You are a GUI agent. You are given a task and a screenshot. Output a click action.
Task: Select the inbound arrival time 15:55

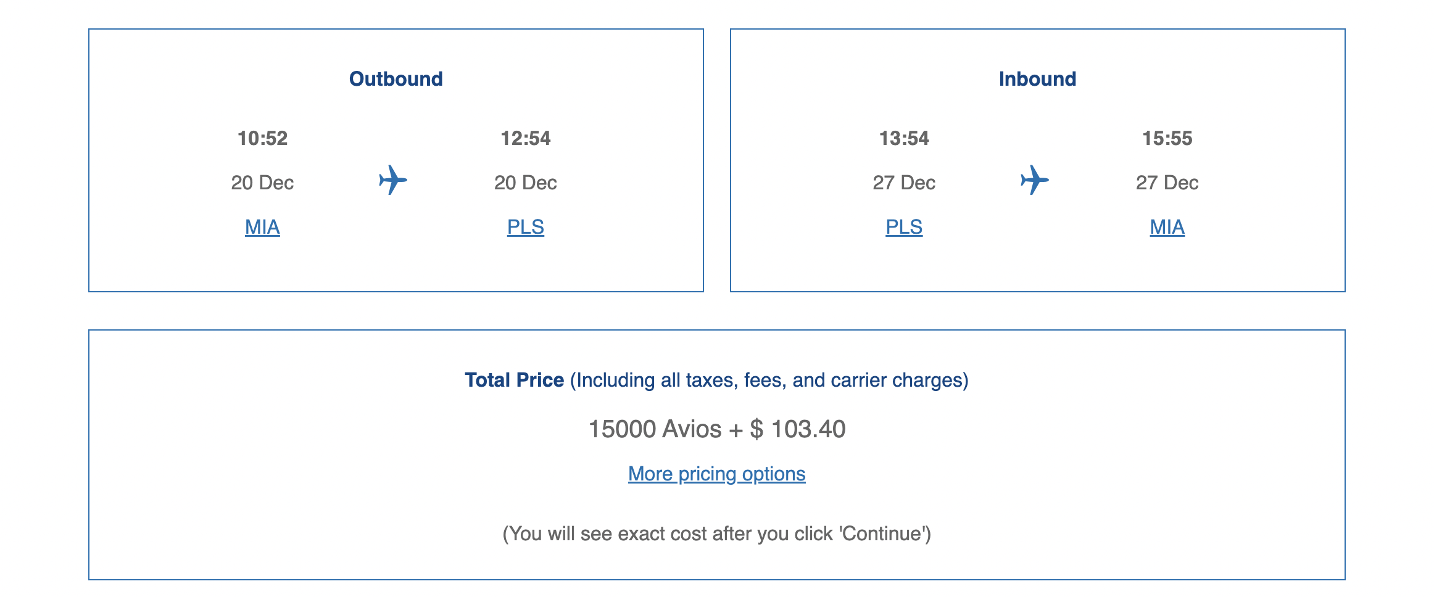(x=1167, y=139)
